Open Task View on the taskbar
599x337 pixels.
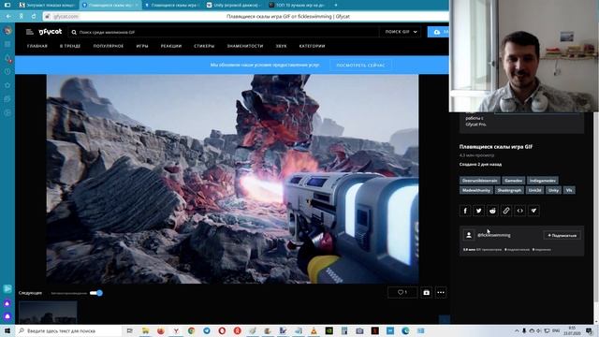pos(130,330)
